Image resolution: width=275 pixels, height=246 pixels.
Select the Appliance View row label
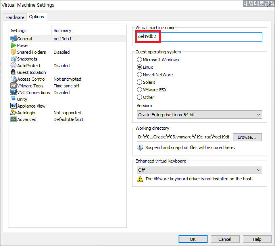click(31, 106)
